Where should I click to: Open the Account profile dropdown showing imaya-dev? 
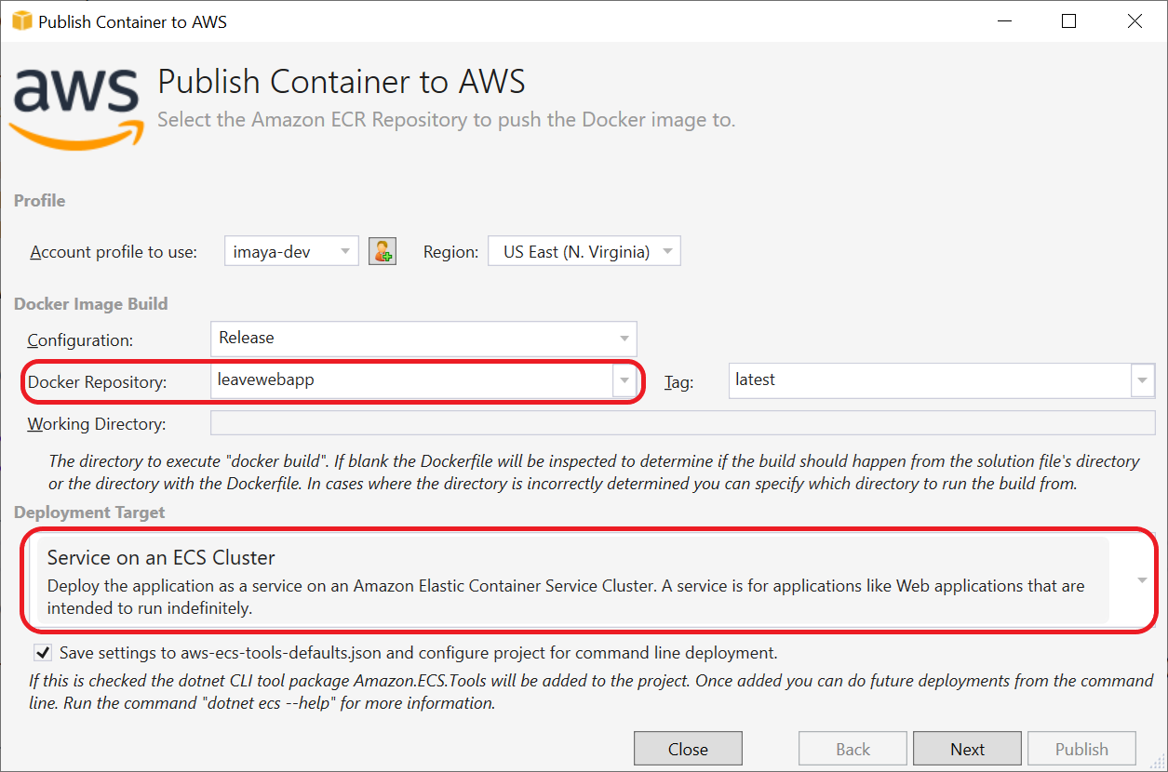coord(291,251)
